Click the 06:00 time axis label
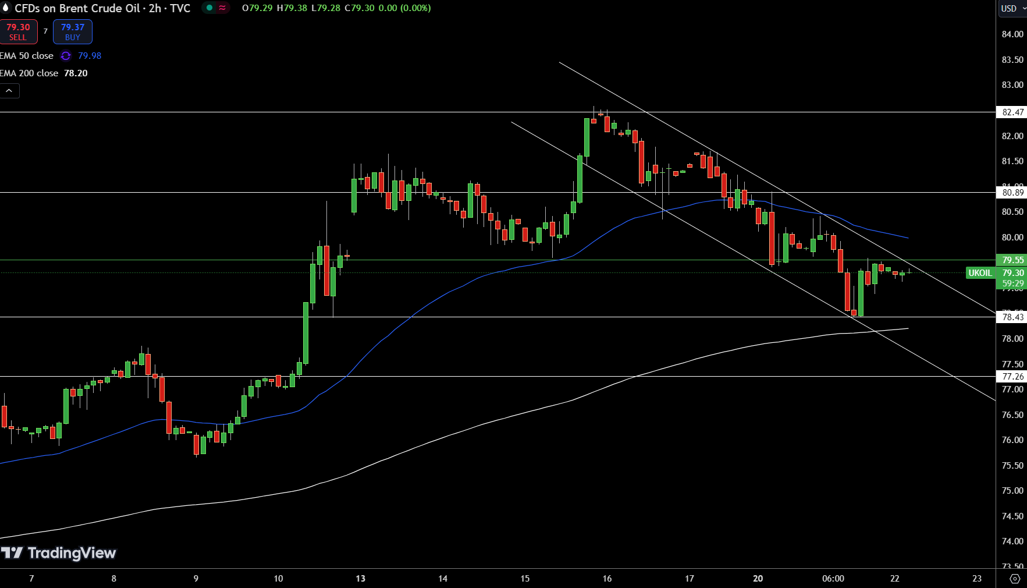The height and width of the screenshot is (588, 1027). 833,579
